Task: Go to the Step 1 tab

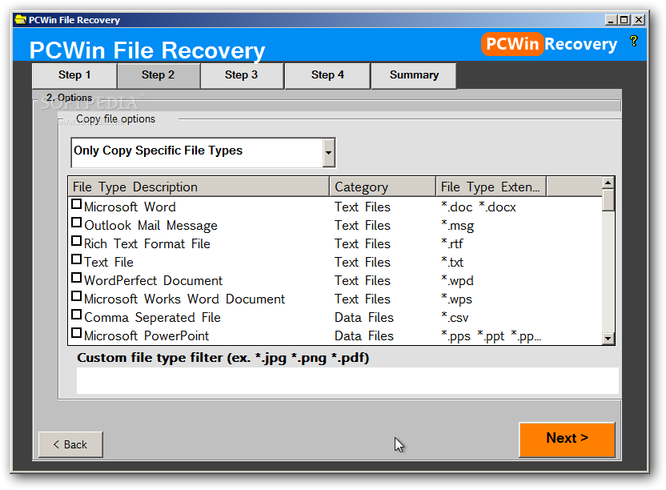Action: click(x=74, y=75)
